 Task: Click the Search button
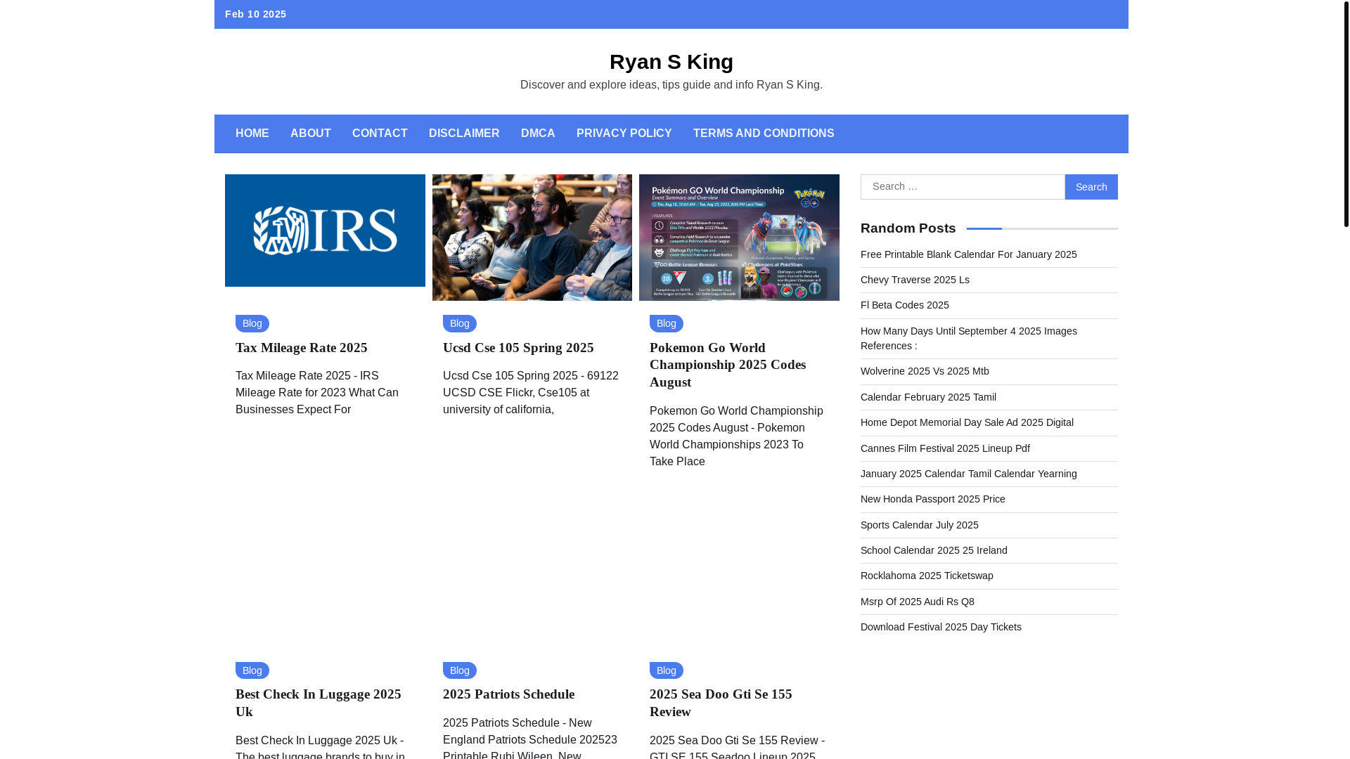point(1091,187)
